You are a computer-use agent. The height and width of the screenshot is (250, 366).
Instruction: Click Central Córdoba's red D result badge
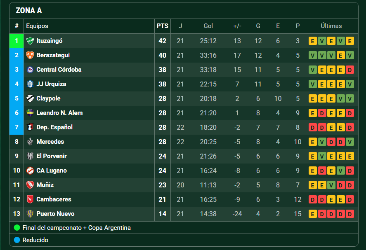350,70
